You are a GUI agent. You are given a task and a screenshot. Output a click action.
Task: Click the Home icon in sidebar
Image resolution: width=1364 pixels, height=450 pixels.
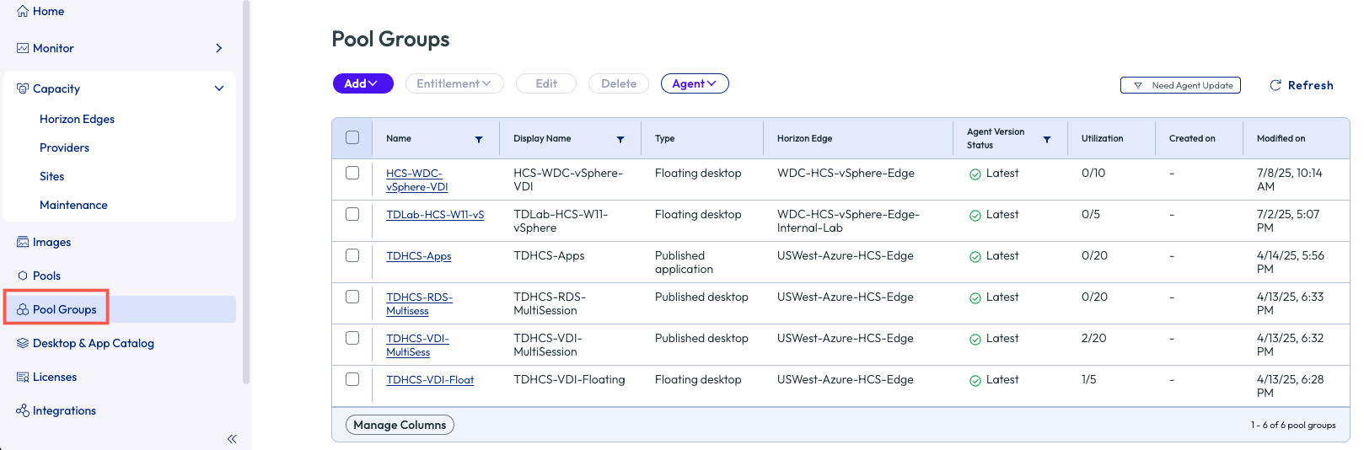click(x=23, y=12)
